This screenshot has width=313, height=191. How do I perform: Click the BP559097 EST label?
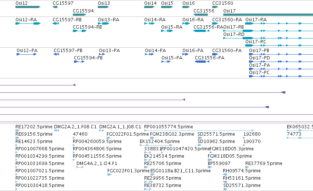pyautogui.click(x=219, y=164)
